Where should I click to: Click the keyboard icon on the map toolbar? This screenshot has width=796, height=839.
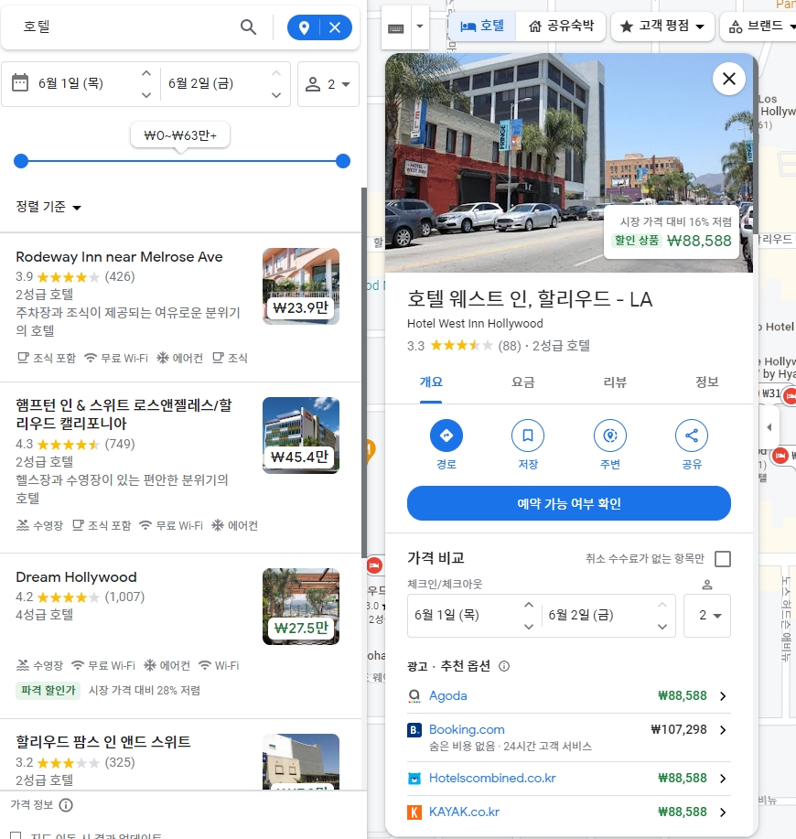395,26
